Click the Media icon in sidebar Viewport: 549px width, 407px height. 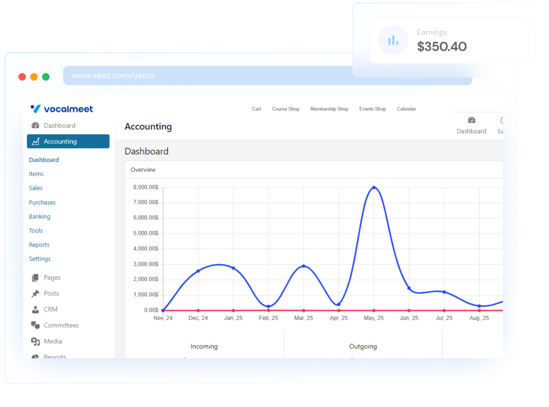point(35,341)
